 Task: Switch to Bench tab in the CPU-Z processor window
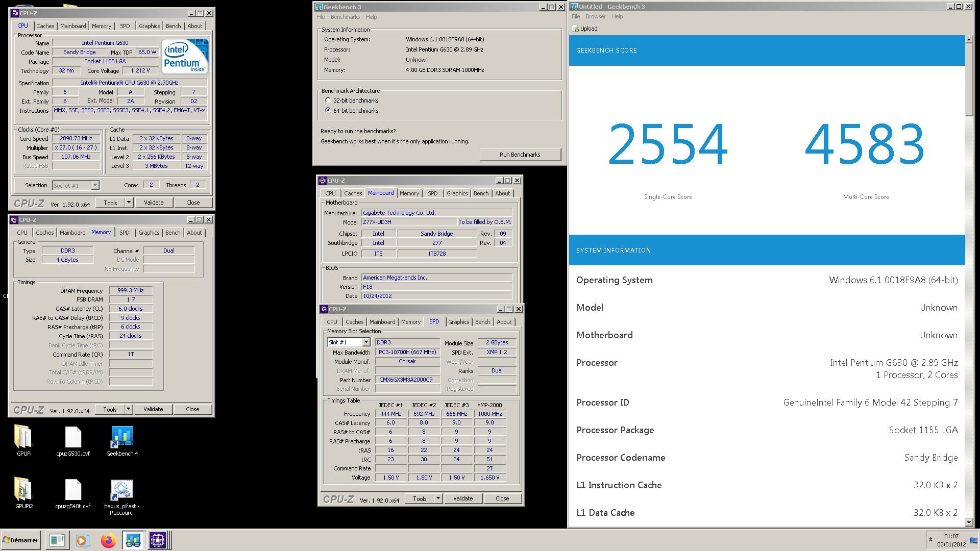[x=173, y=26]
